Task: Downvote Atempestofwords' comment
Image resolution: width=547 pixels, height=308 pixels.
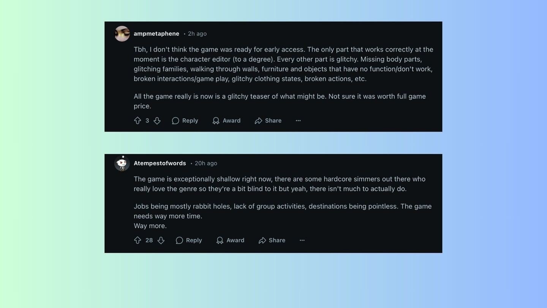Action: pos(161,240)
